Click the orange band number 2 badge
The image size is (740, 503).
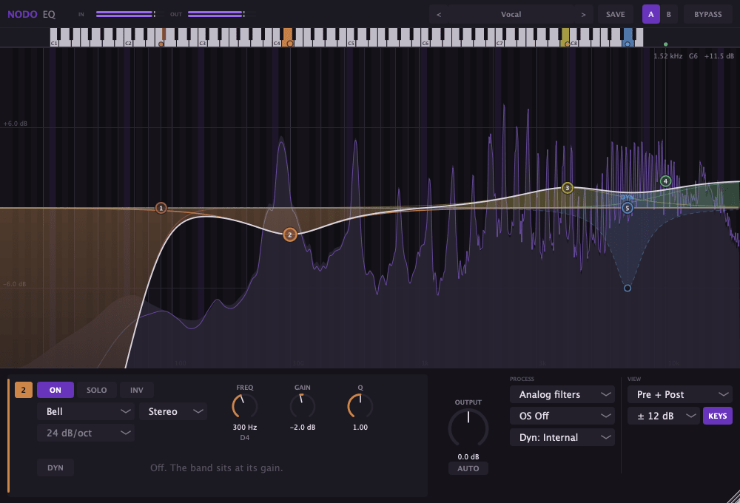pos(24,390)
